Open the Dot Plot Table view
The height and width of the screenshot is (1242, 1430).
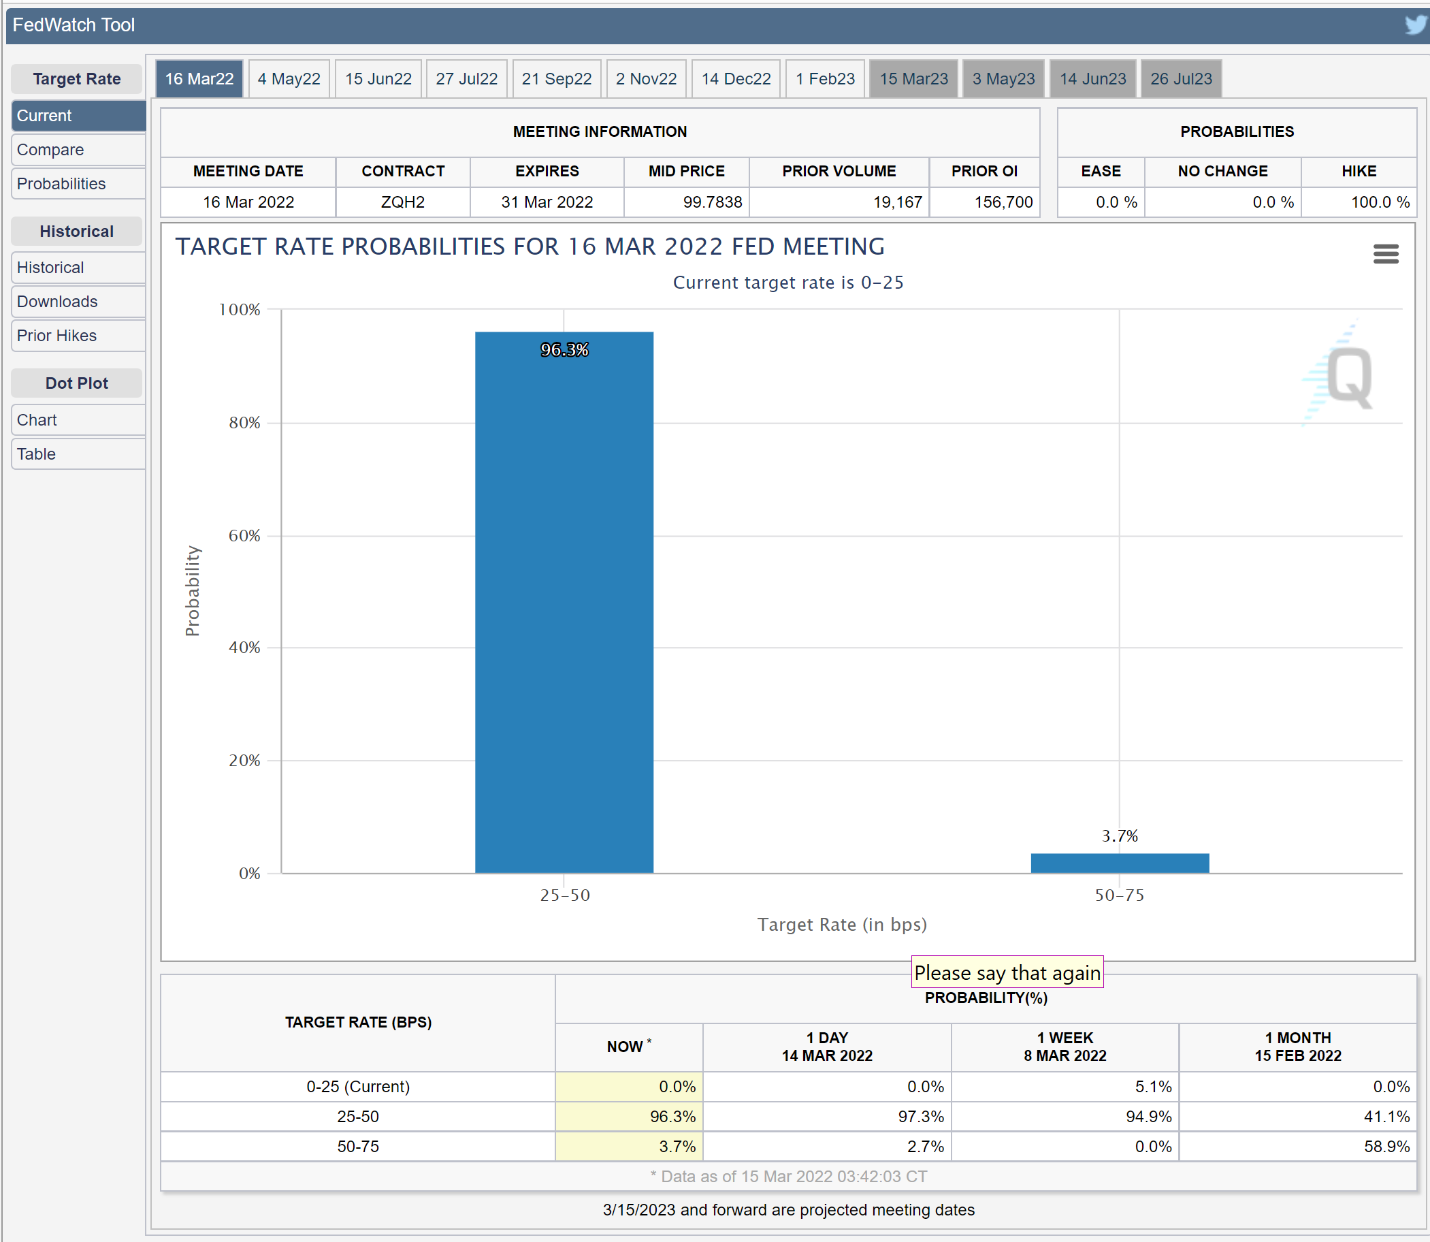click(78, 454)
